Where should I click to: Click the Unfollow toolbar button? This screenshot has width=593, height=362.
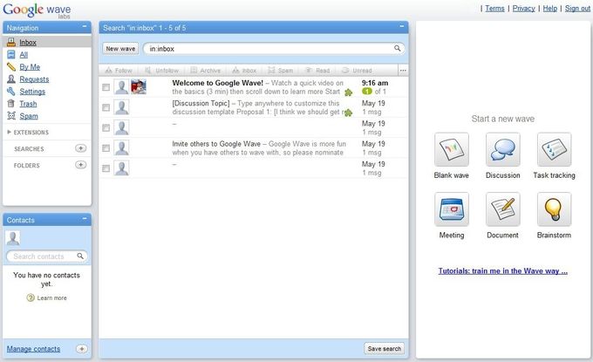(x=161, y=71)
